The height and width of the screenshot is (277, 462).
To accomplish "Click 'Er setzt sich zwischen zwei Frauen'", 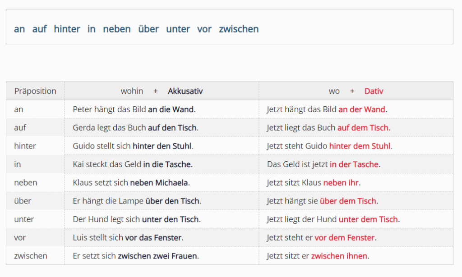I will click(x=136, y=256).
